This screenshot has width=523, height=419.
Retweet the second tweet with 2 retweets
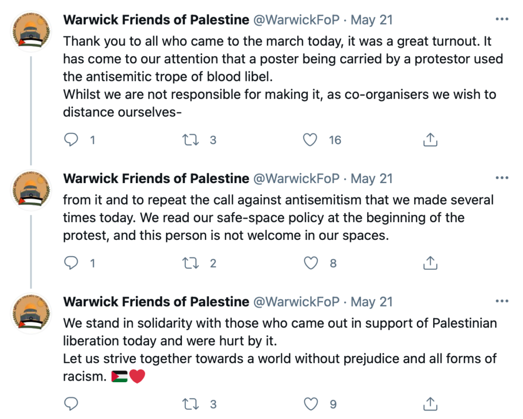191,263
